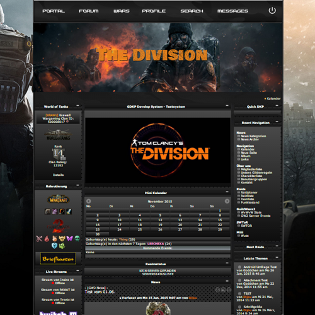This screenshot has height=315, width=315.
Task: Open the News Archiv link
Action: 249,139
